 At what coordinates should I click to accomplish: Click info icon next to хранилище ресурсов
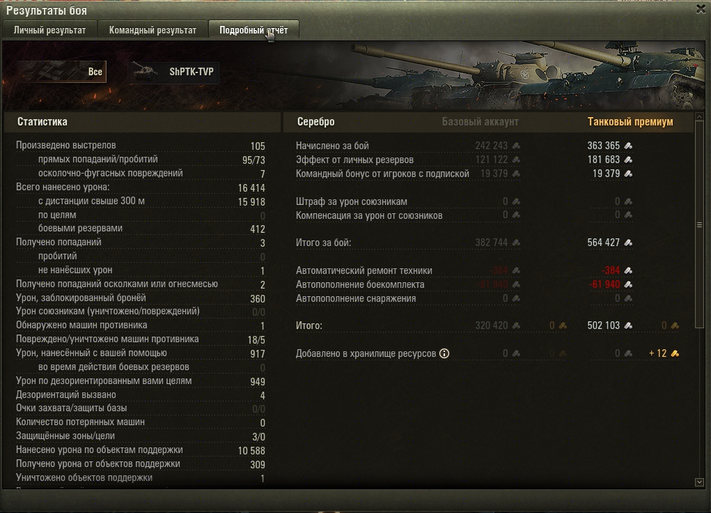444,353
